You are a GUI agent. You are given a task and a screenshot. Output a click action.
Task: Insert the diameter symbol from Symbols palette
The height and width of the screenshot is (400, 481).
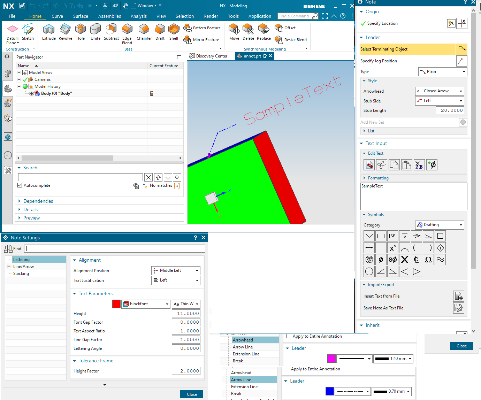pos(381,259)
